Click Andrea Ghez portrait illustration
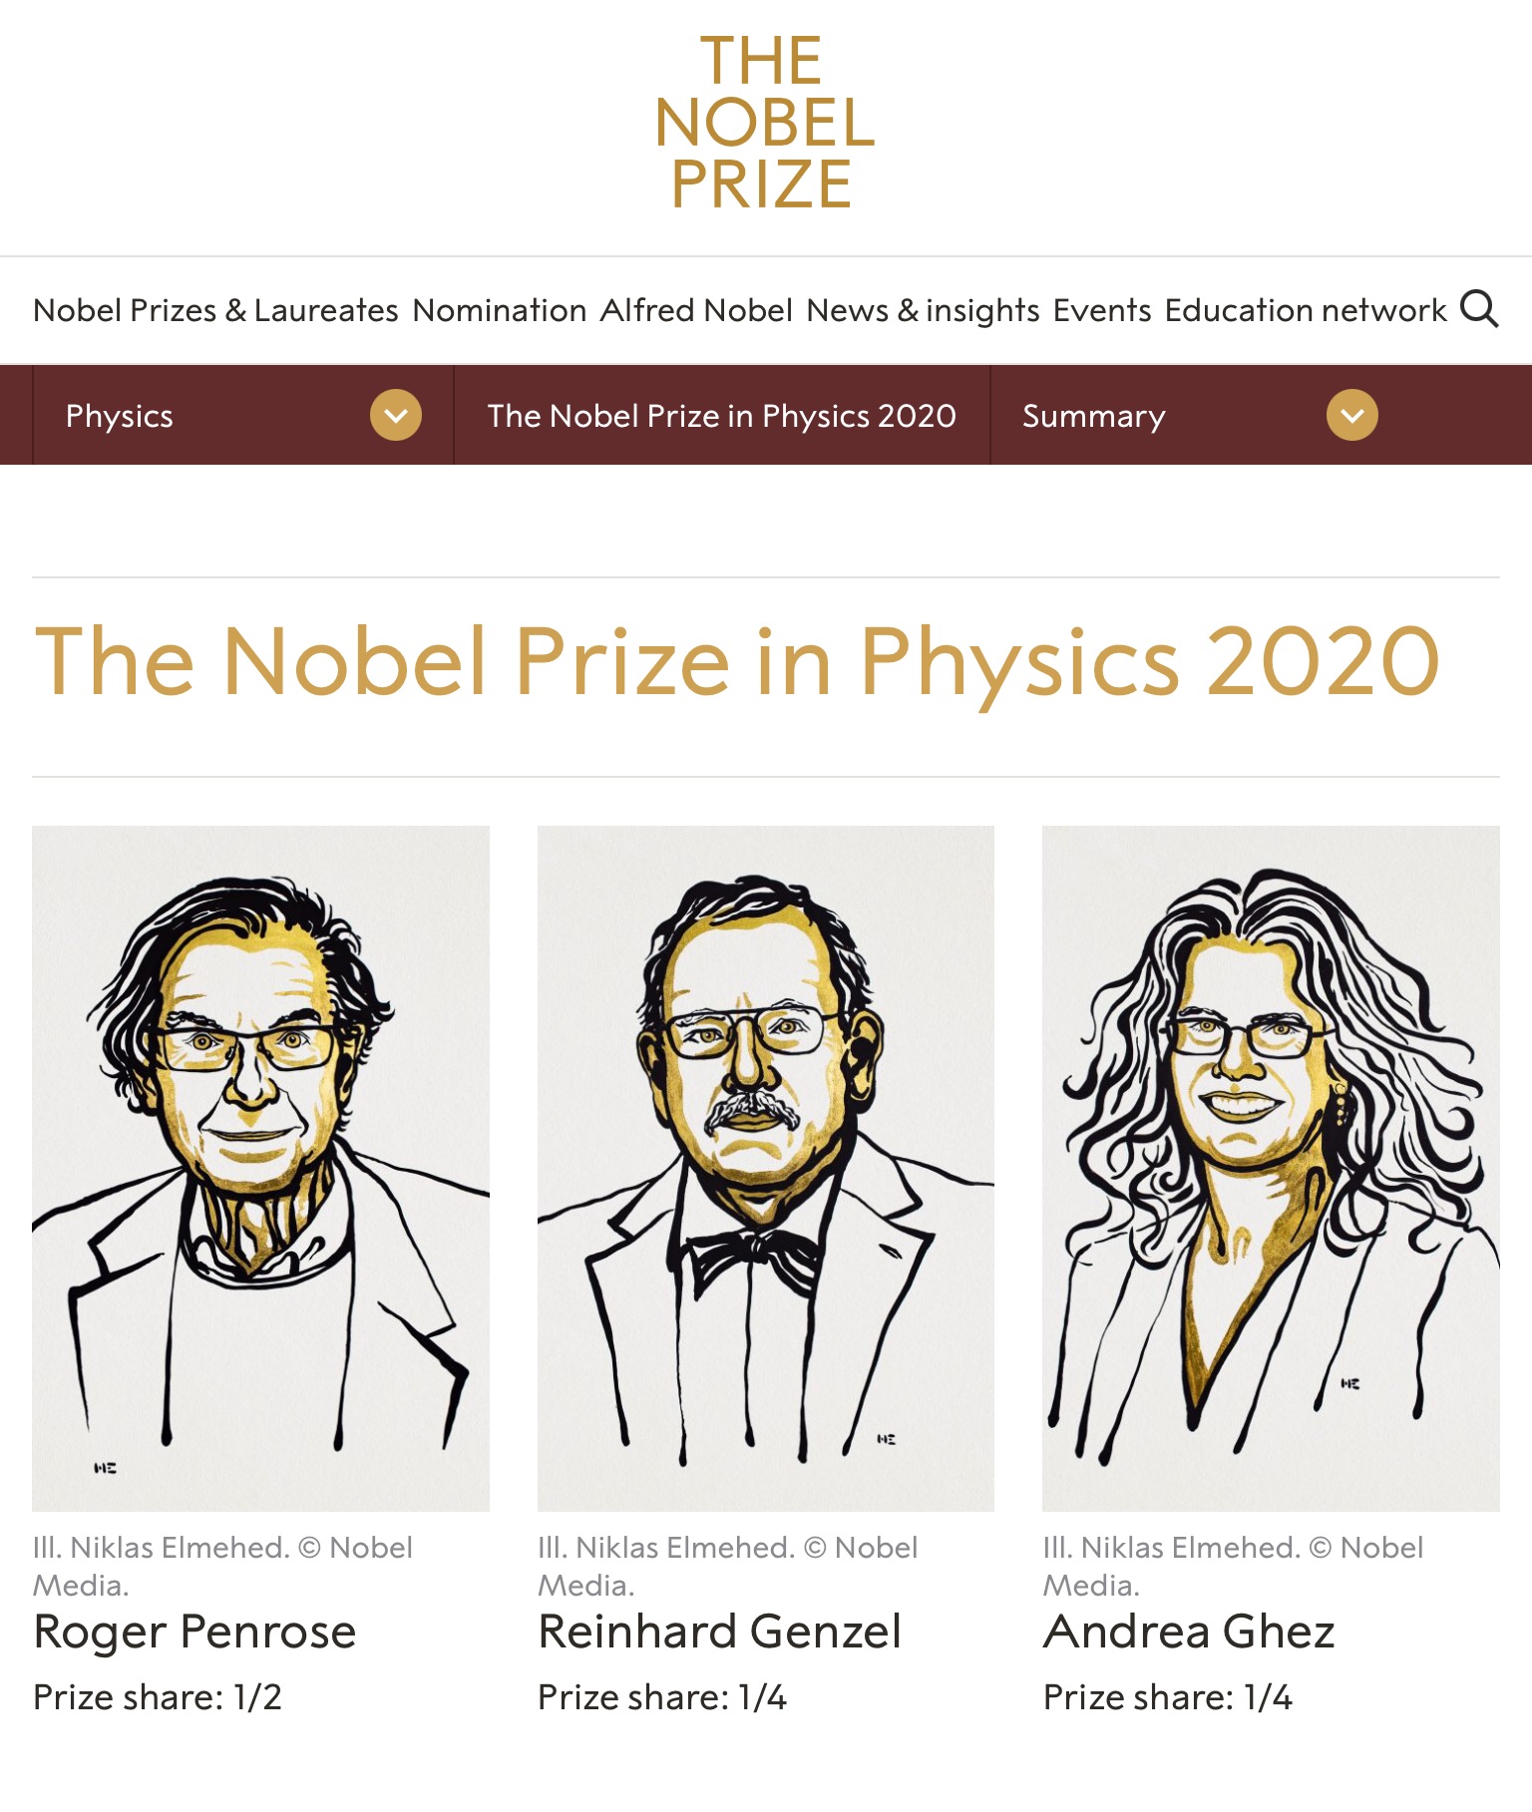This screenshot has width=1532, height=1812. [x=1271, y=1168]
